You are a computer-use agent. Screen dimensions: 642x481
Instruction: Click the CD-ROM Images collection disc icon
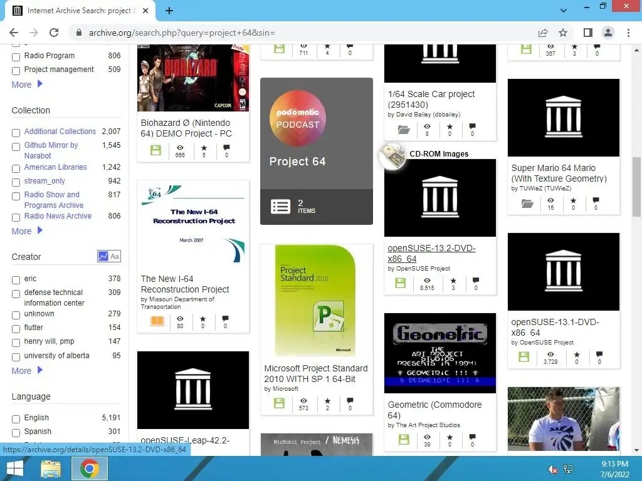(x=392, y=155)
